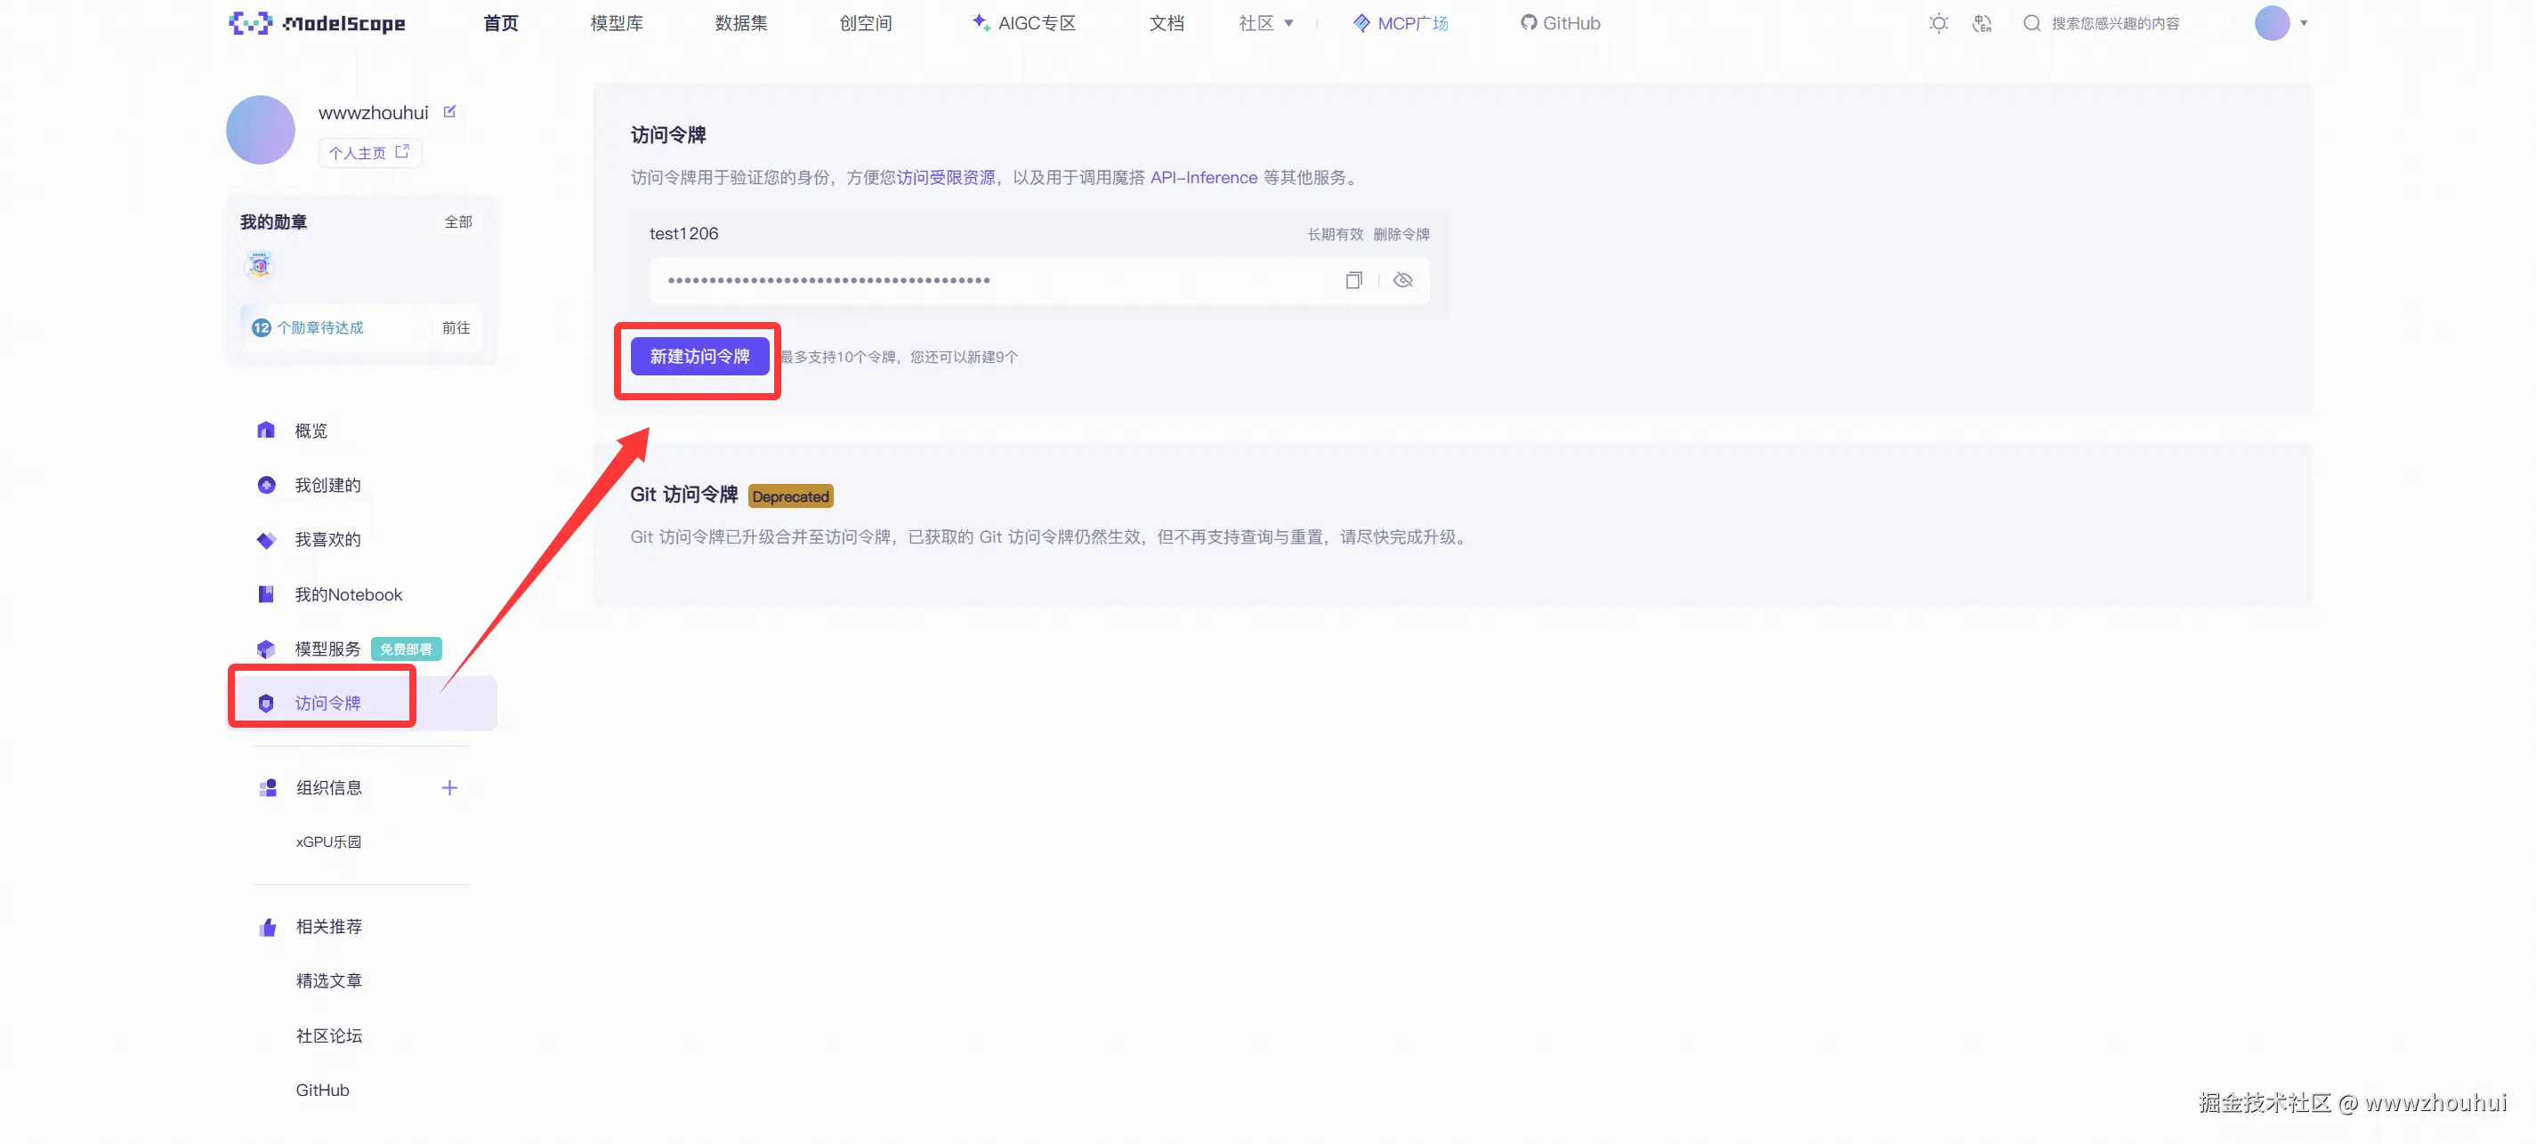The image size is (2536, 1144).
Task: Open the GitHub link in the sidebar
Action: [x=322, y=1089]
